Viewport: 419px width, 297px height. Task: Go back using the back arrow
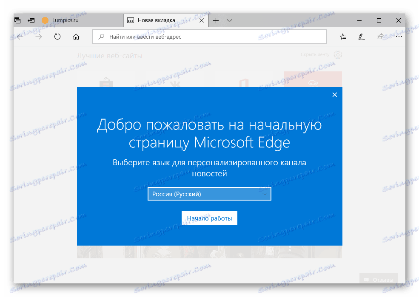point(20,37)
